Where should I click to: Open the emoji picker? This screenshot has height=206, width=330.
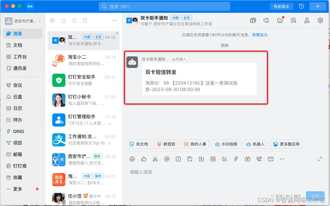pos(132,159)
